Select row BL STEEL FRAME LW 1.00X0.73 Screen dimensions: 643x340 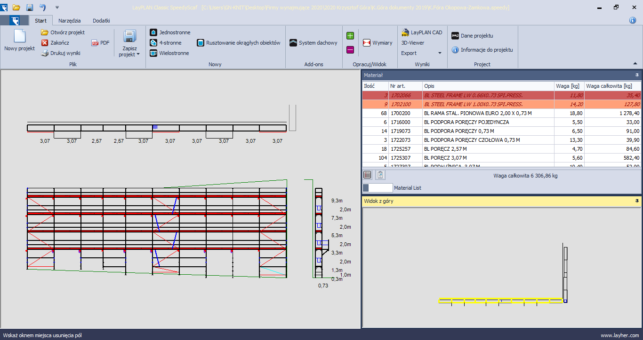(x=502, y=104)
